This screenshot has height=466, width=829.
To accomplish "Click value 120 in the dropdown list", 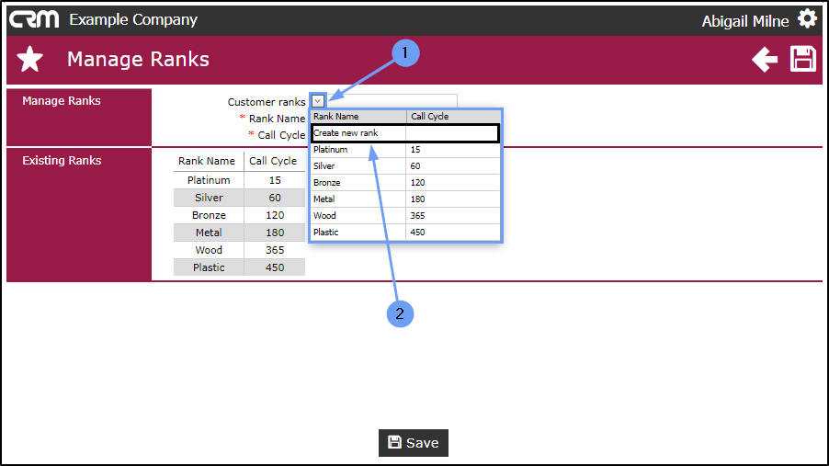I will pyautogui.click(x=417, y=183).
